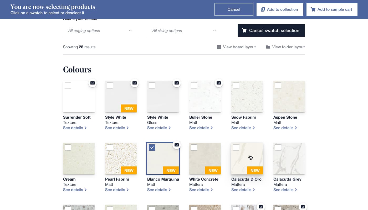Open the All edging options dropdown
The image size is (368, 210).
(100, 30)
